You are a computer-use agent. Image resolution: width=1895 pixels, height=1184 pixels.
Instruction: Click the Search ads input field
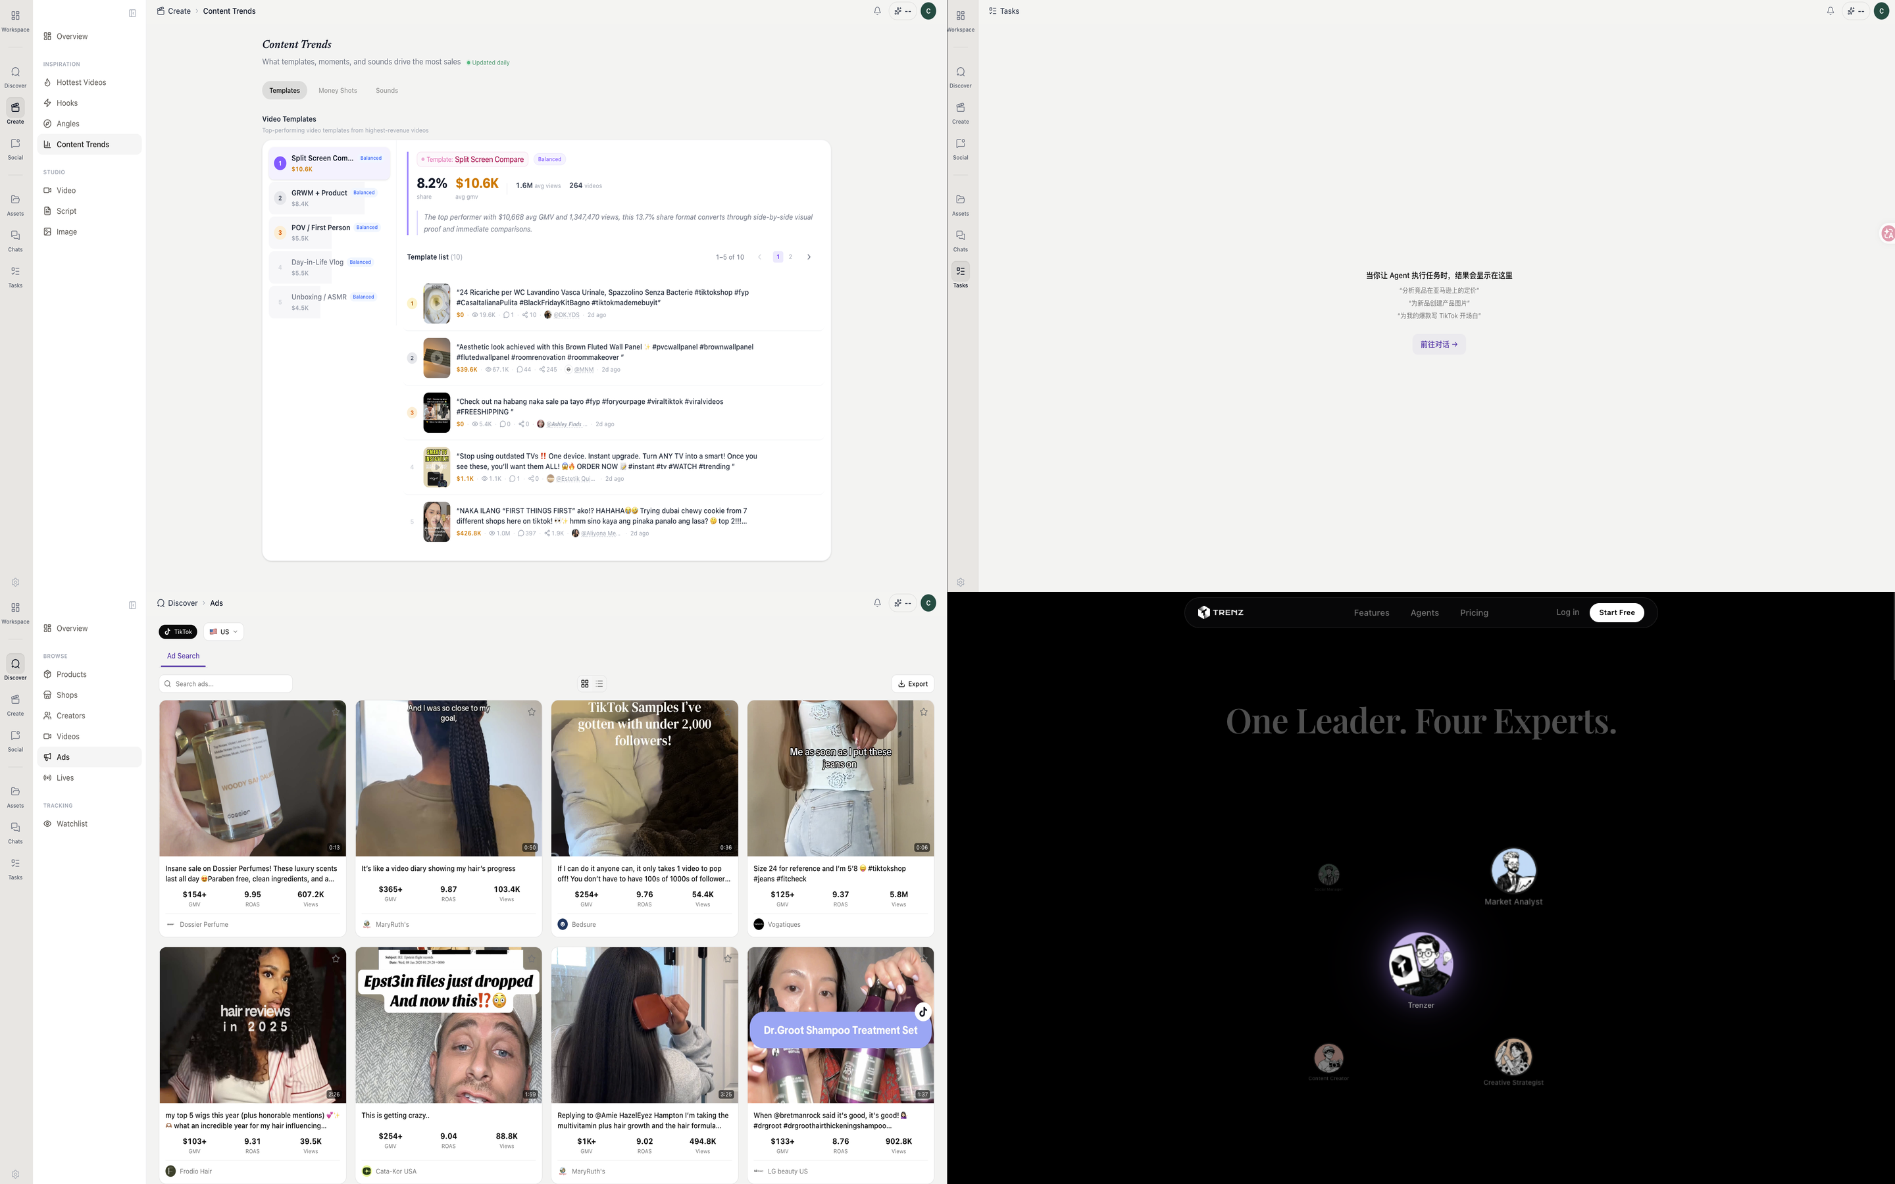click(x=227, y=683)
